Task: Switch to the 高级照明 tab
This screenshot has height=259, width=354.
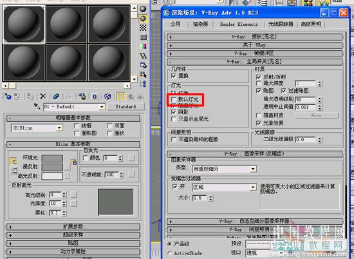Action: (x=311, y=24)
